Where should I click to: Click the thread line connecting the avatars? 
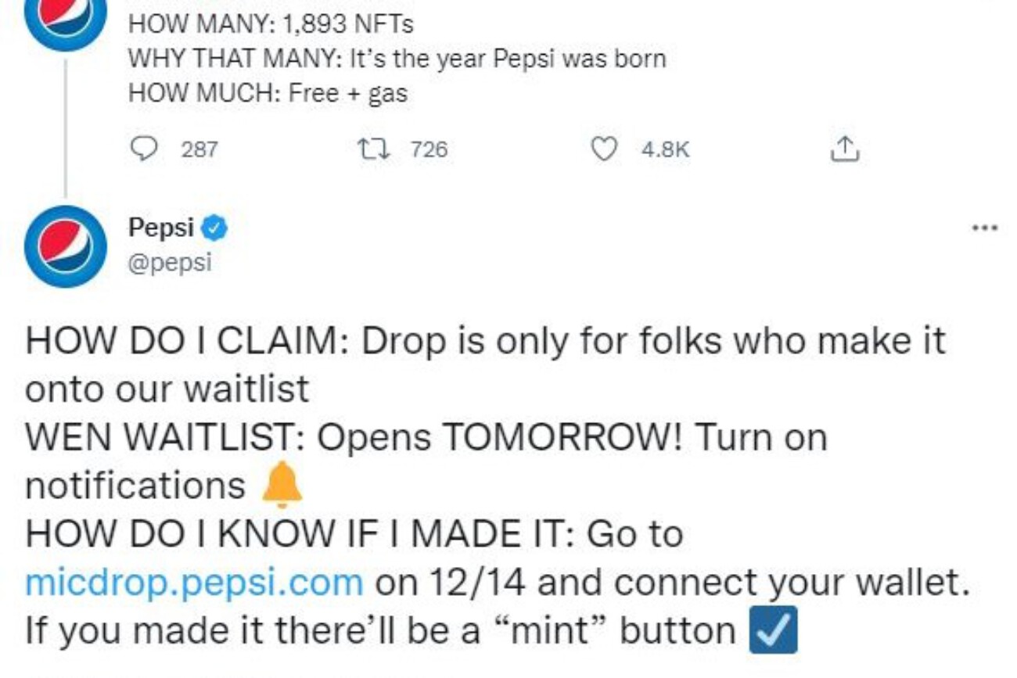tap(65, 125)
